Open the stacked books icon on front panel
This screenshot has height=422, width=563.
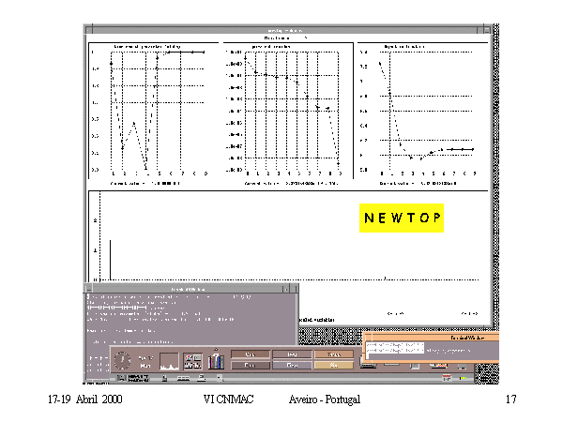(217, 360)
